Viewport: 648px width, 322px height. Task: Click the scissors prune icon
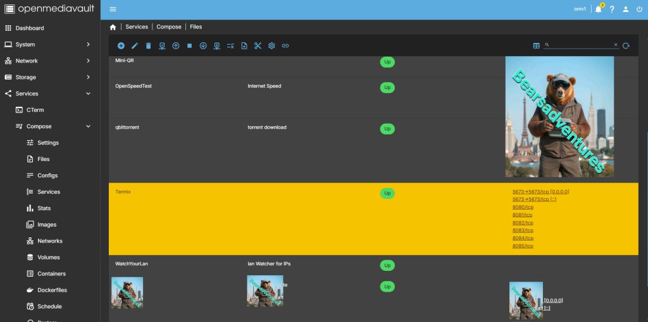pyautogui.click(x=258, y=45)
